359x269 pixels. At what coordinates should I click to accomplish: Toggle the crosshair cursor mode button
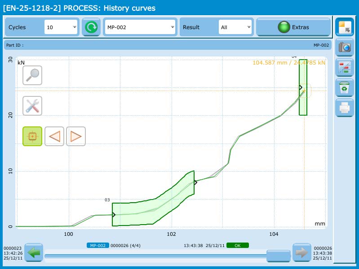(32, 136)
